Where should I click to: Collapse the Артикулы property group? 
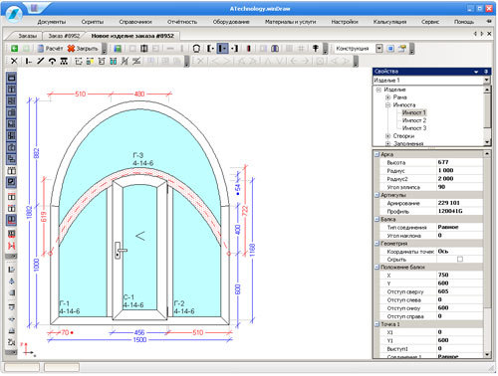click(x=376, y=195)
